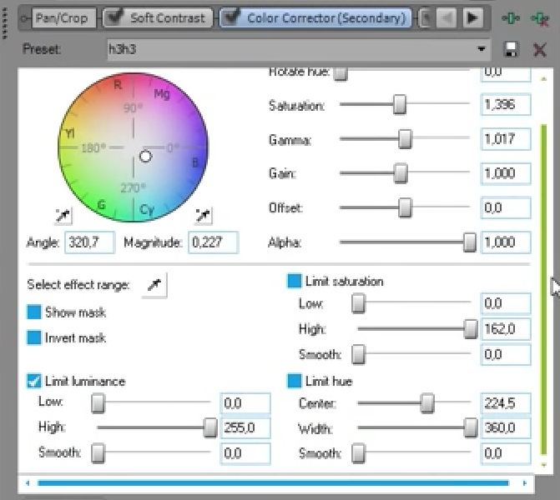Toggle the Invert mask checkbox

click(34, 338)
